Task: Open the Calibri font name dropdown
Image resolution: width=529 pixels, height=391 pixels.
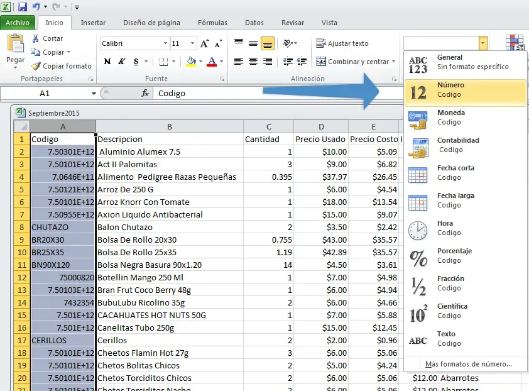Action: 165,43
